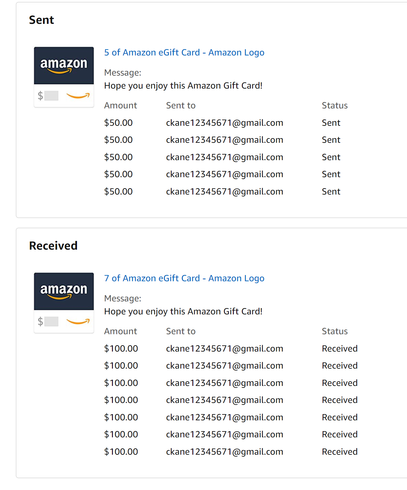The width and height of the screenshot is (407, 490).
Task: Click the Status column header in Sent
Action: coord(335,106)
